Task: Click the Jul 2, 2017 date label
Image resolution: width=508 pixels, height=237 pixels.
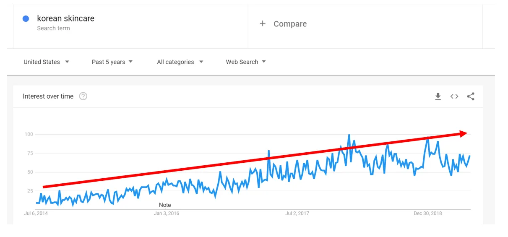Action: click(297, 214)
